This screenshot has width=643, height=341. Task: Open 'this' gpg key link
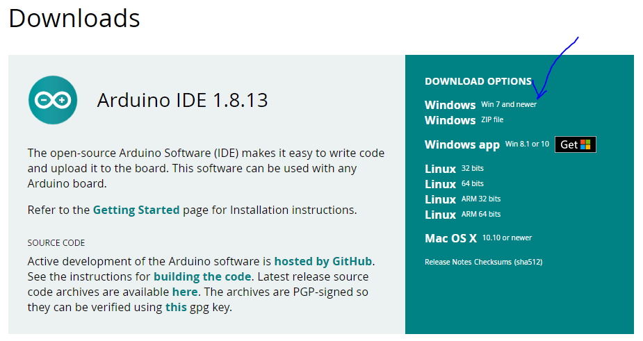176,308
